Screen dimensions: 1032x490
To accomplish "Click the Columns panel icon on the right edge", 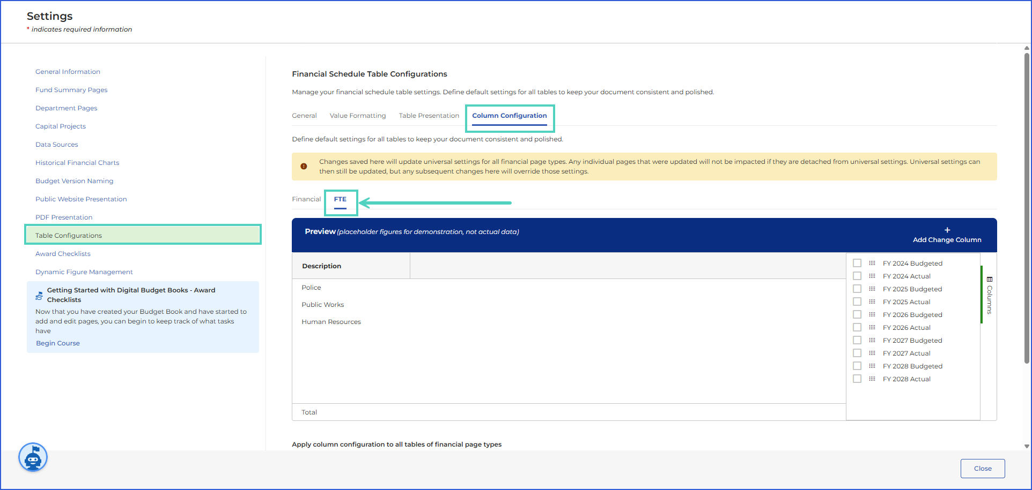I will pyautogui.click(x=990, y=279).
